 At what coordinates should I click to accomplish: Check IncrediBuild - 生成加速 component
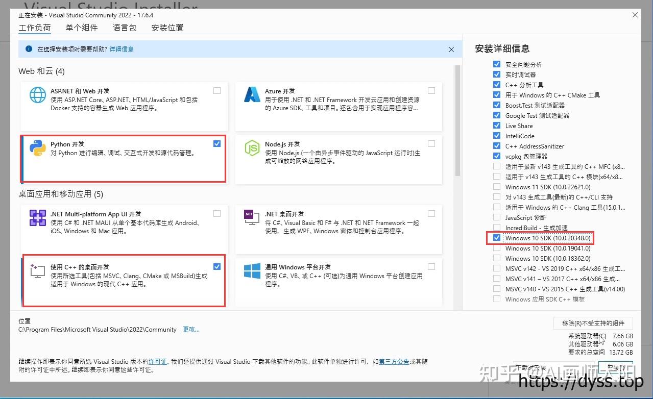pyautogui.click(x=497, y=228)
